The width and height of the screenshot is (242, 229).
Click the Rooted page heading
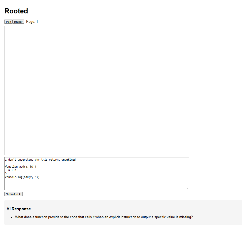(16, 11)
